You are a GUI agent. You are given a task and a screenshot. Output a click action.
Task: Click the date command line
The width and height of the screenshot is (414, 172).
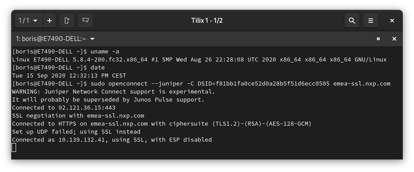pyautogui.click(x=58, y=68)
